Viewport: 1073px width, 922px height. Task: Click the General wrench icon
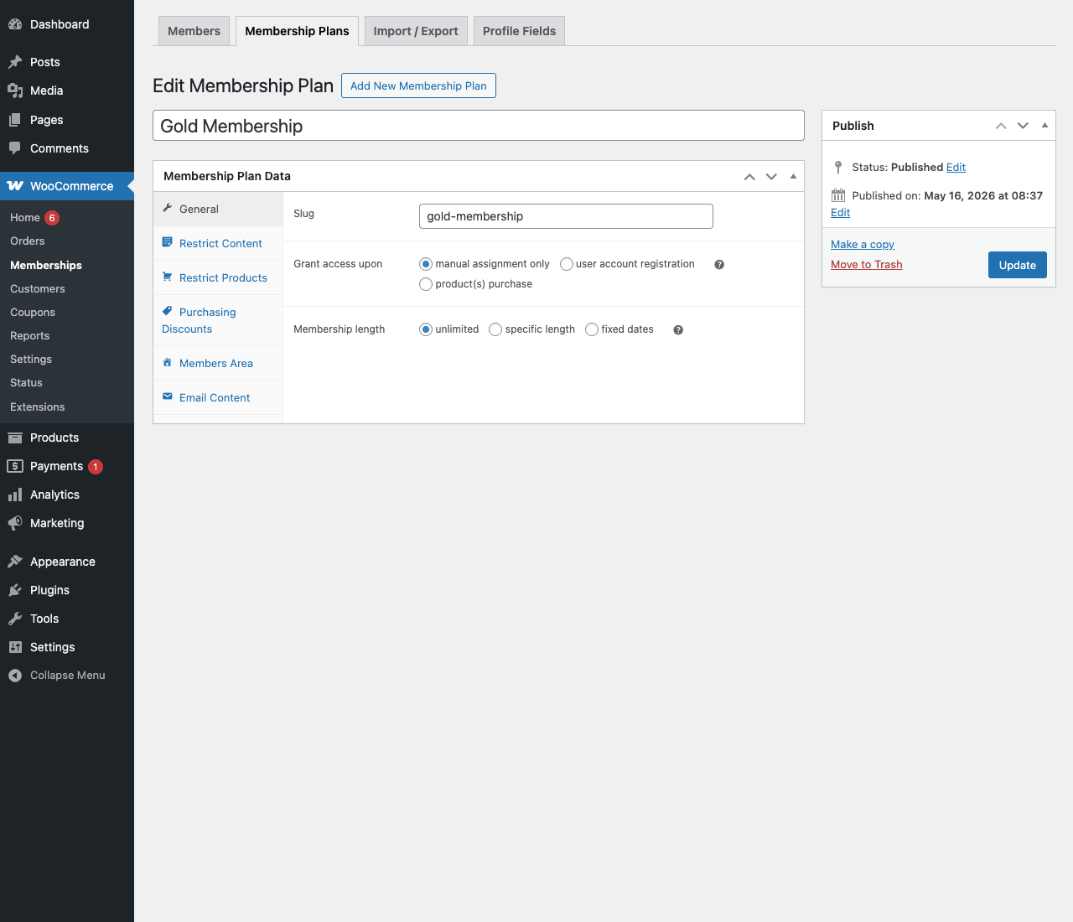click(168, 208)
